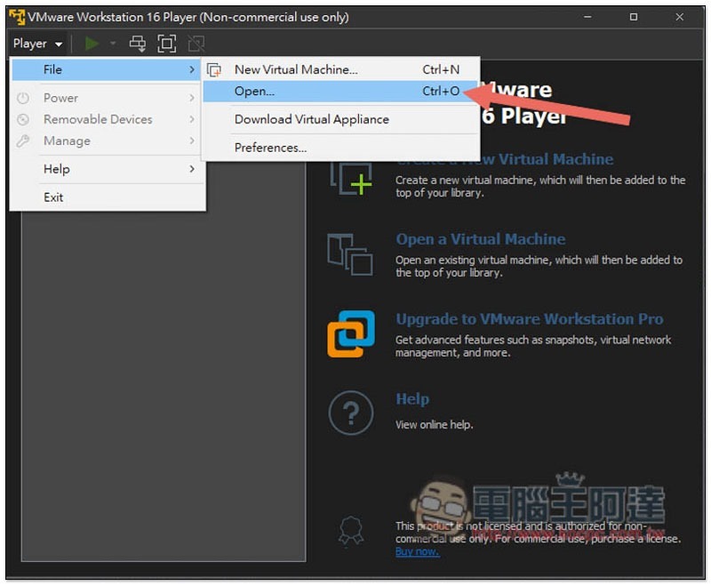Click the license ribbon badge icon
Viewport: 711px width, 586px height.
(351, 531)
